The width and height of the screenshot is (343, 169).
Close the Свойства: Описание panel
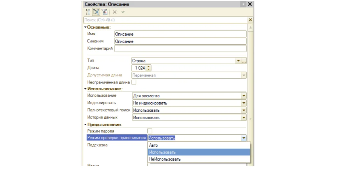click(250, 4)
